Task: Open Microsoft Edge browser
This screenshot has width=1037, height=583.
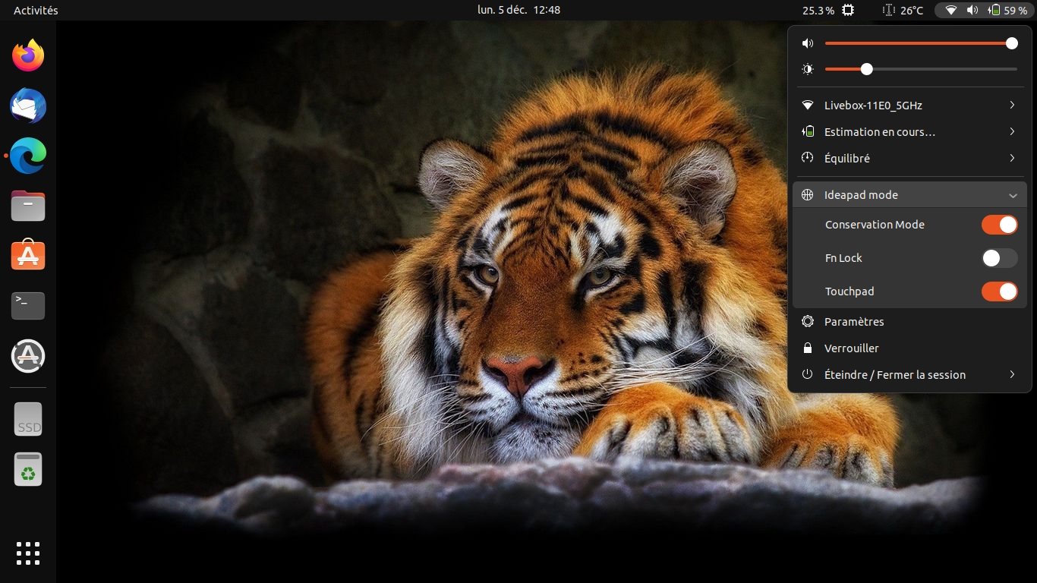Action: click(28, 156)
